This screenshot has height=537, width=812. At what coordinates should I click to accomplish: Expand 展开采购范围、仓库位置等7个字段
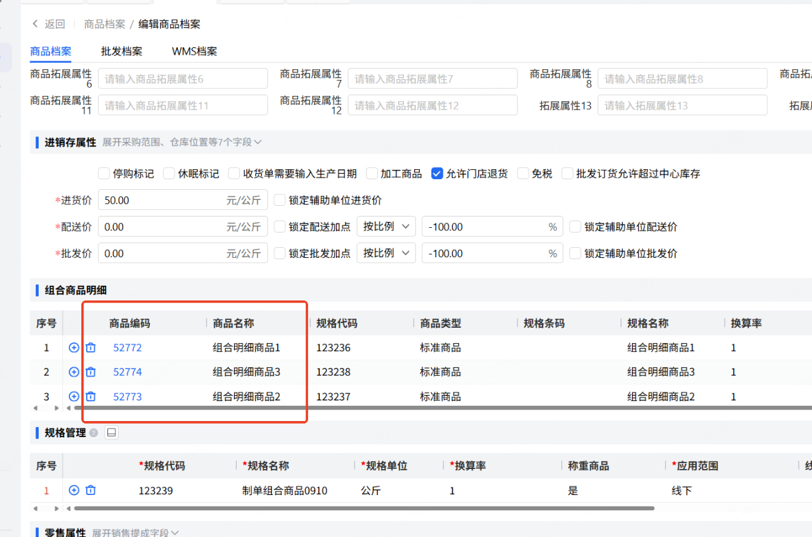click(x=181, y=142)
